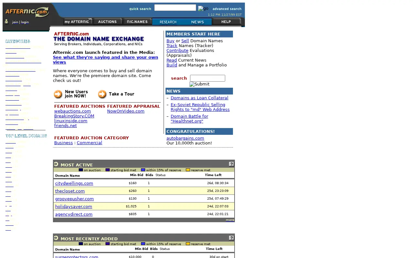The width and height of the screenshot is (413, 258).
Task: Open the my Afternic tab
Action: (78, 22)
